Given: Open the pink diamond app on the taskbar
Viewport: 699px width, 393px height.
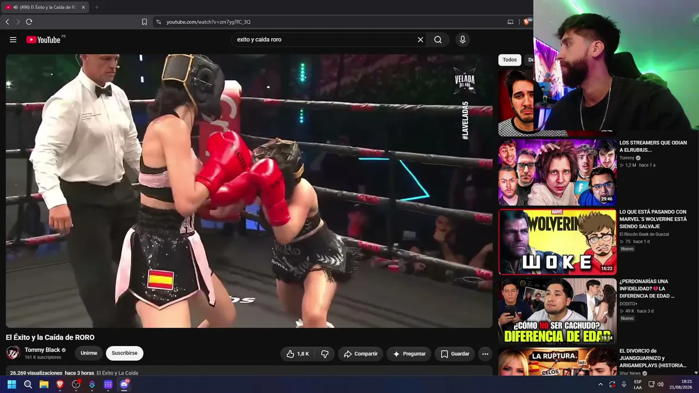Looking at the screenshot, I should tap(92, 384).
